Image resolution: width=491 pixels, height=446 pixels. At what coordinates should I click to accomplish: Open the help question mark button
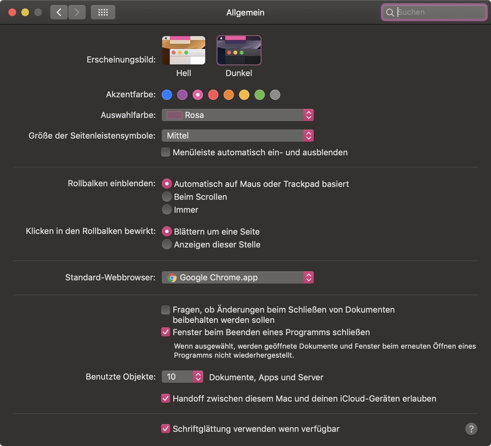[x=471, y=429]
